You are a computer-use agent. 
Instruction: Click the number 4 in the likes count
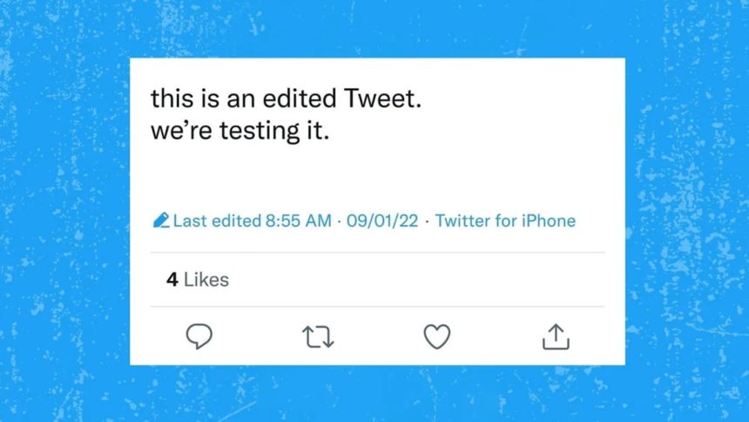[x=172, y=280]
